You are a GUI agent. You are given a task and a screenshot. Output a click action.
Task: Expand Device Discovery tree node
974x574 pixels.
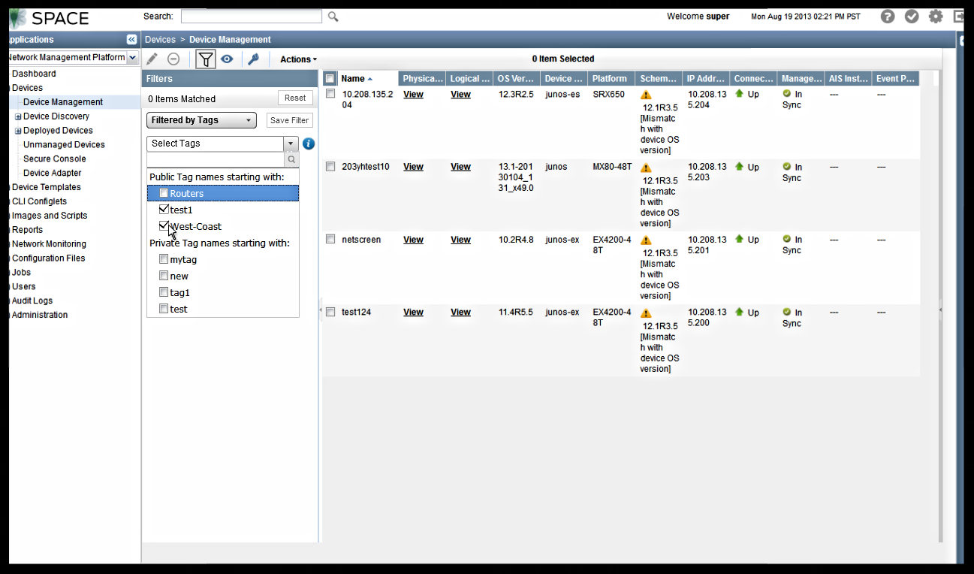(18, 116)
